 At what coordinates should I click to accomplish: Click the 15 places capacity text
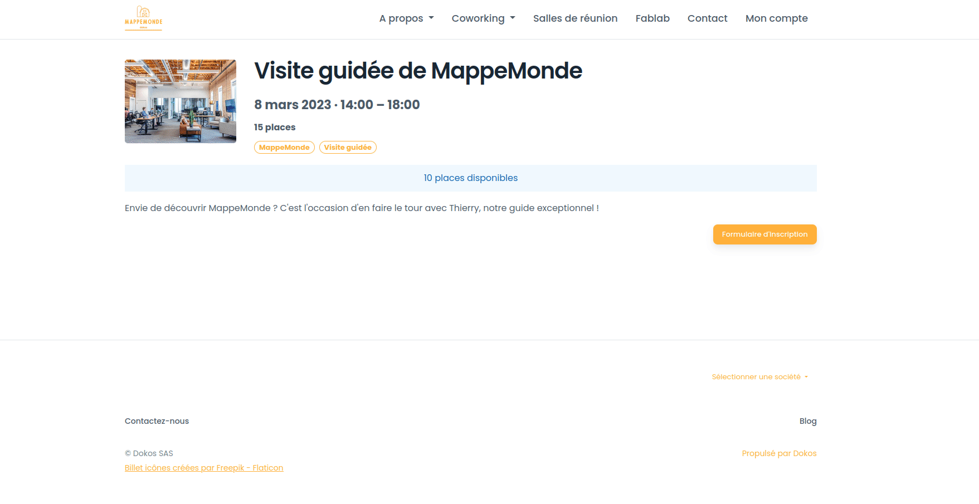tap(275, 128)
